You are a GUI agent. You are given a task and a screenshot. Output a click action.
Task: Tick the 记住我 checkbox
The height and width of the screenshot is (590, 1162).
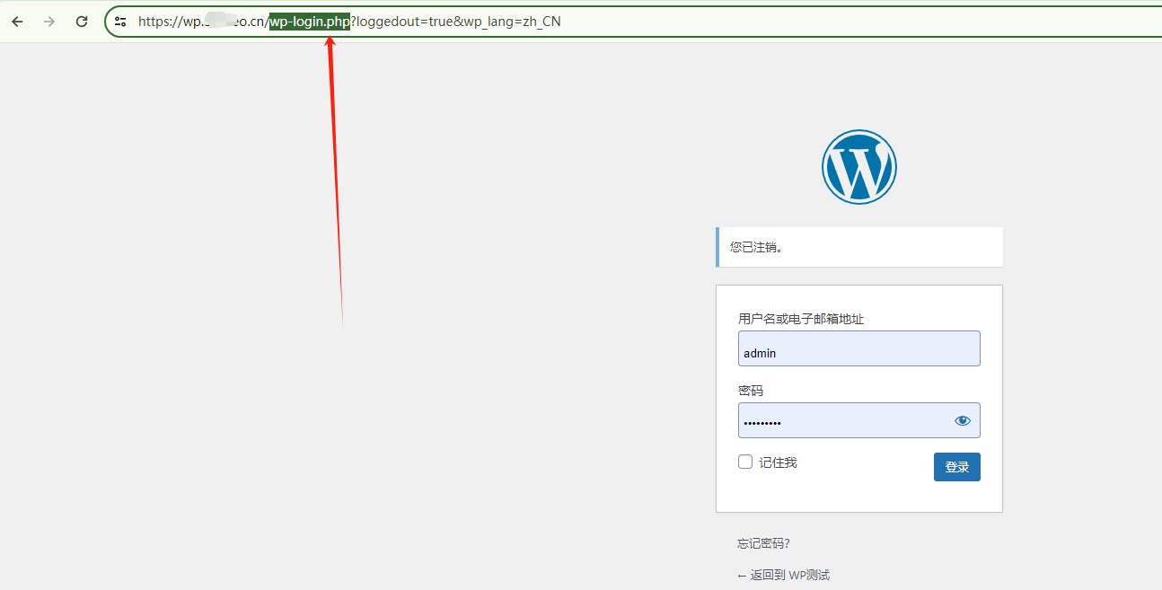click(745, 462)
